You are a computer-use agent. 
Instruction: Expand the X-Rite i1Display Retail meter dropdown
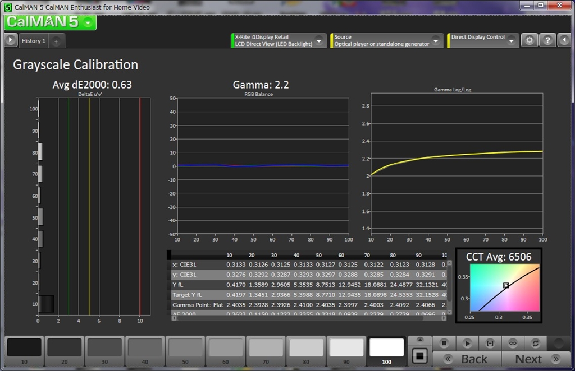pyautogui.click(x=319, y=41)
